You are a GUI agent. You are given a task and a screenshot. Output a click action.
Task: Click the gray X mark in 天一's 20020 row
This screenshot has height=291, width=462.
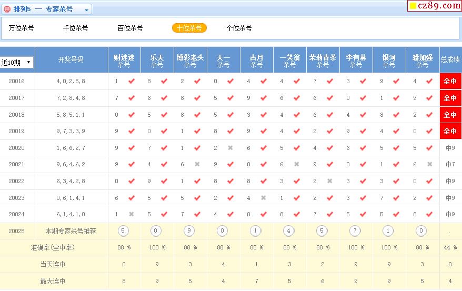pos(230,148)
